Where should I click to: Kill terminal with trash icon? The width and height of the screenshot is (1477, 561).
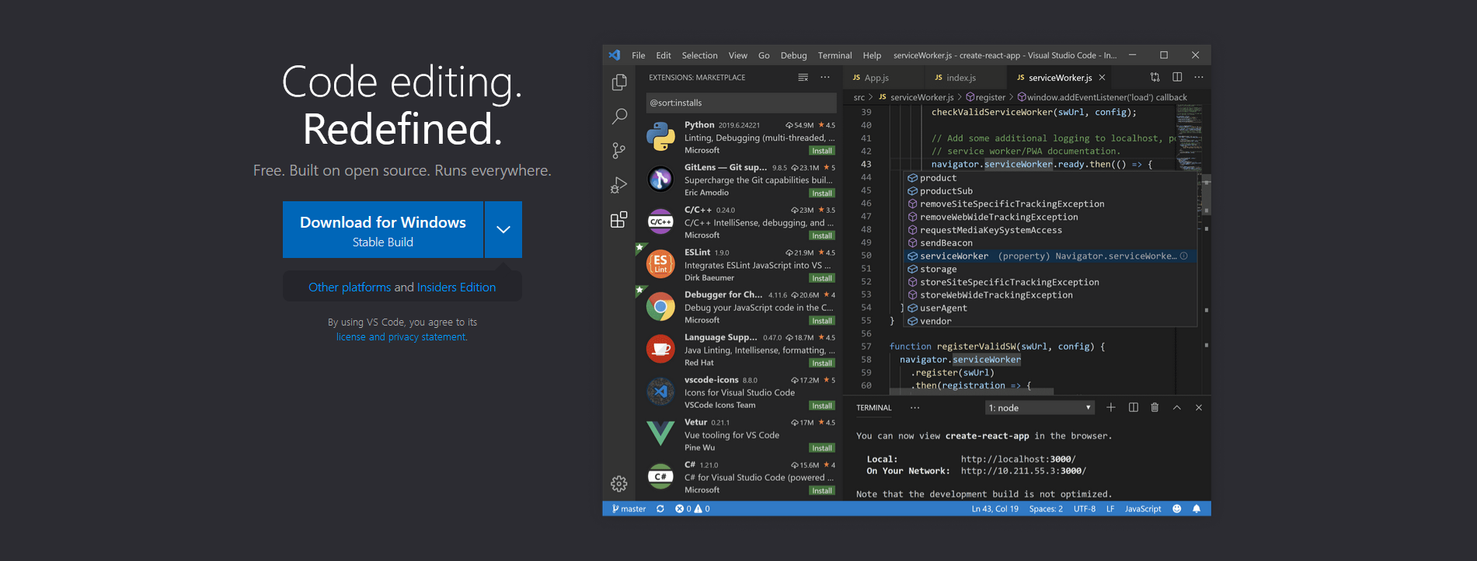(x=1155, y=407)
